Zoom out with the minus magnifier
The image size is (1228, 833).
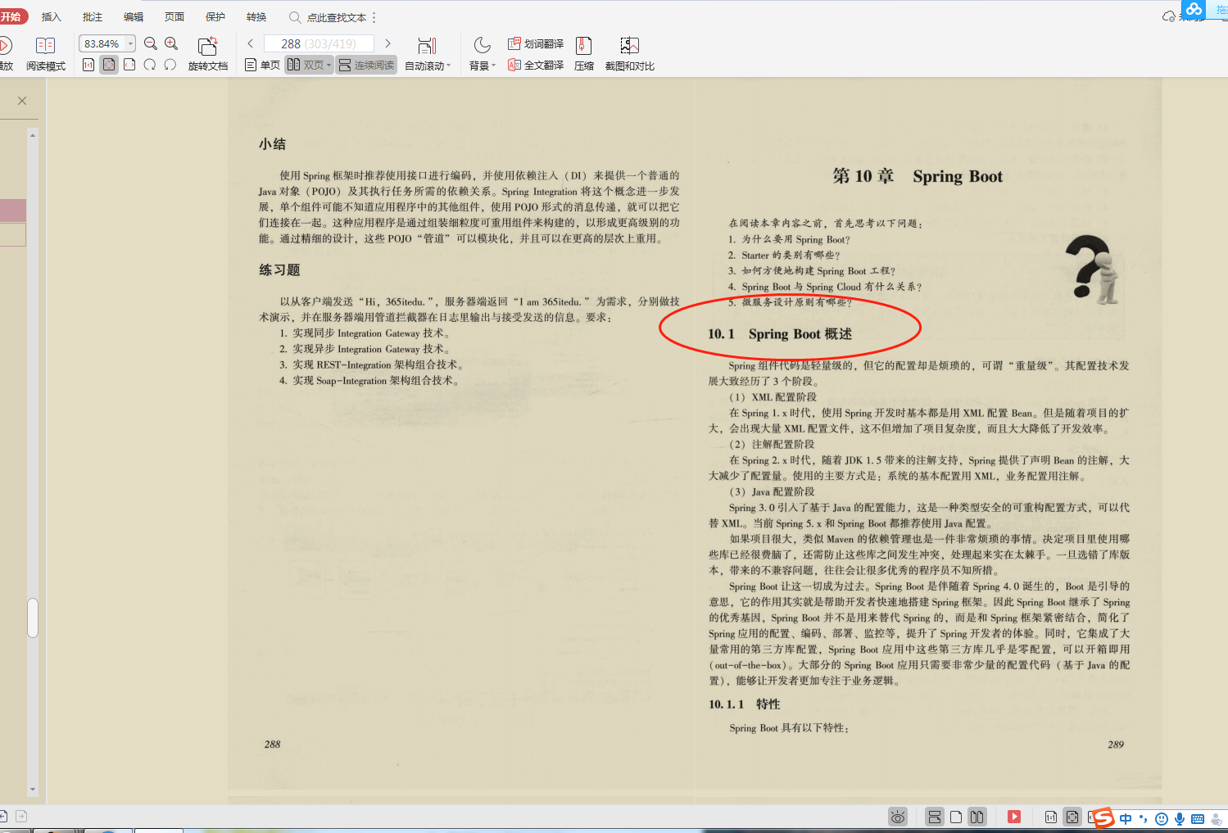click(x=151, y=43)
